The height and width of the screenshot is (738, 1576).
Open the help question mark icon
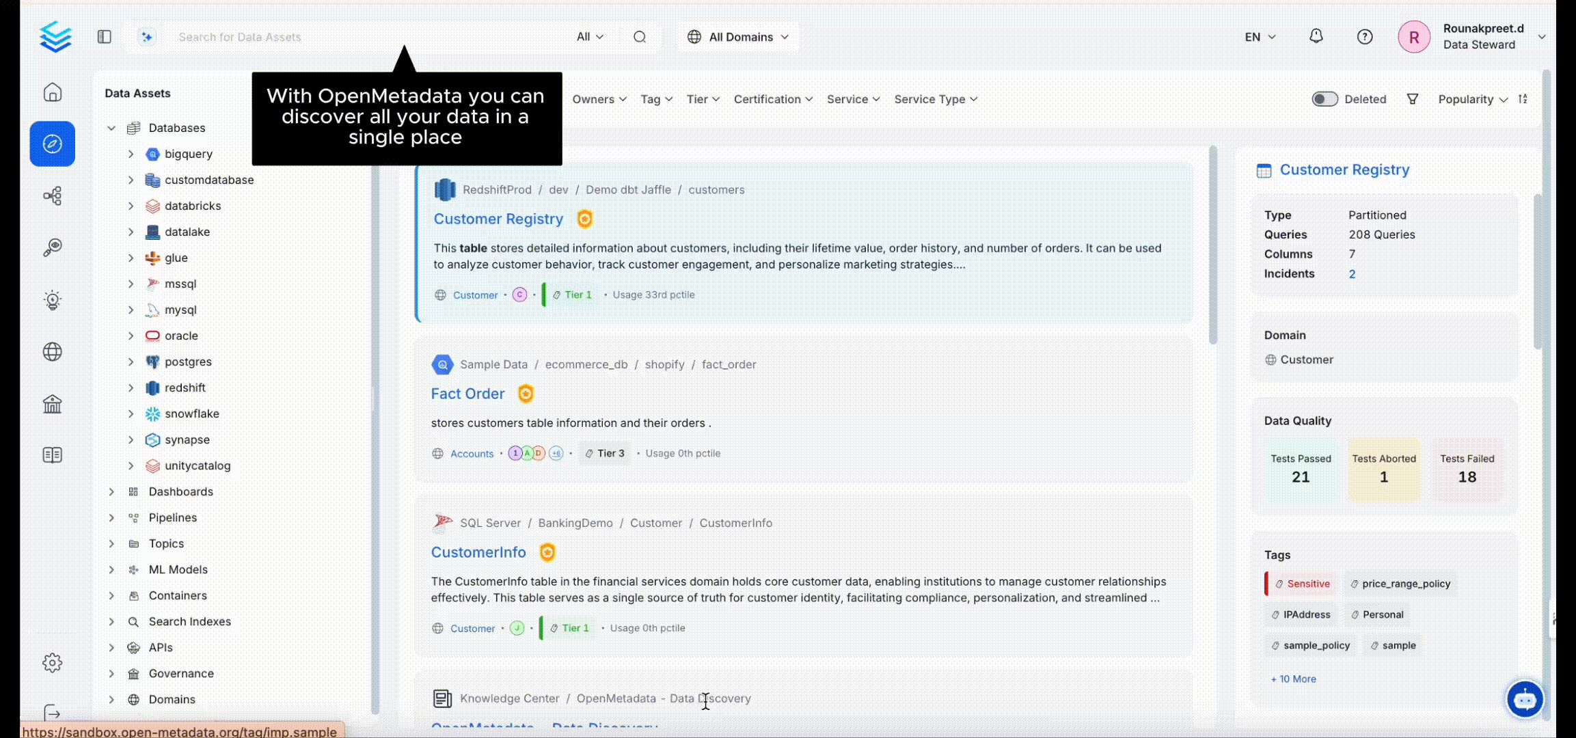point(1365,37)
